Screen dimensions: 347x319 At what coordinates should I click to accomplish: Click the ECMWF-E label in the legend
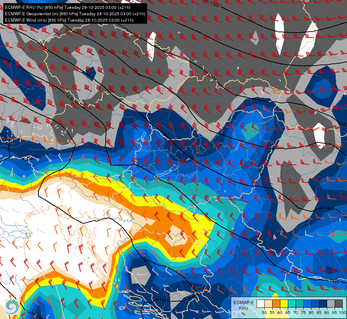pyautogui.click(x=244, y=303)
